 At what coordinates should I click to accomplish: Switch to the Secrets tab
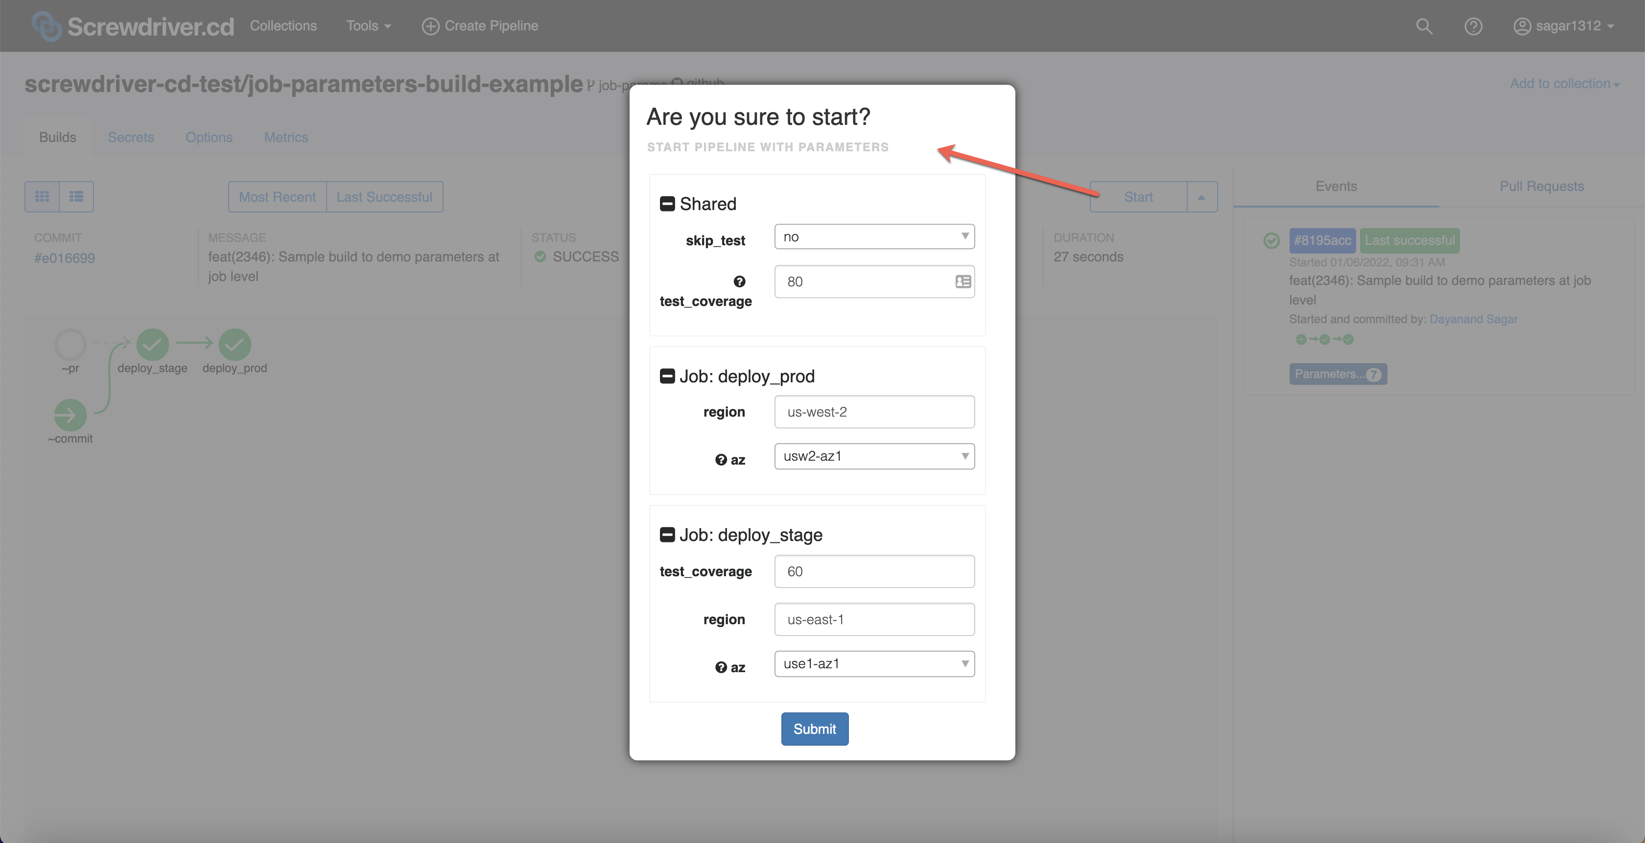131,137
